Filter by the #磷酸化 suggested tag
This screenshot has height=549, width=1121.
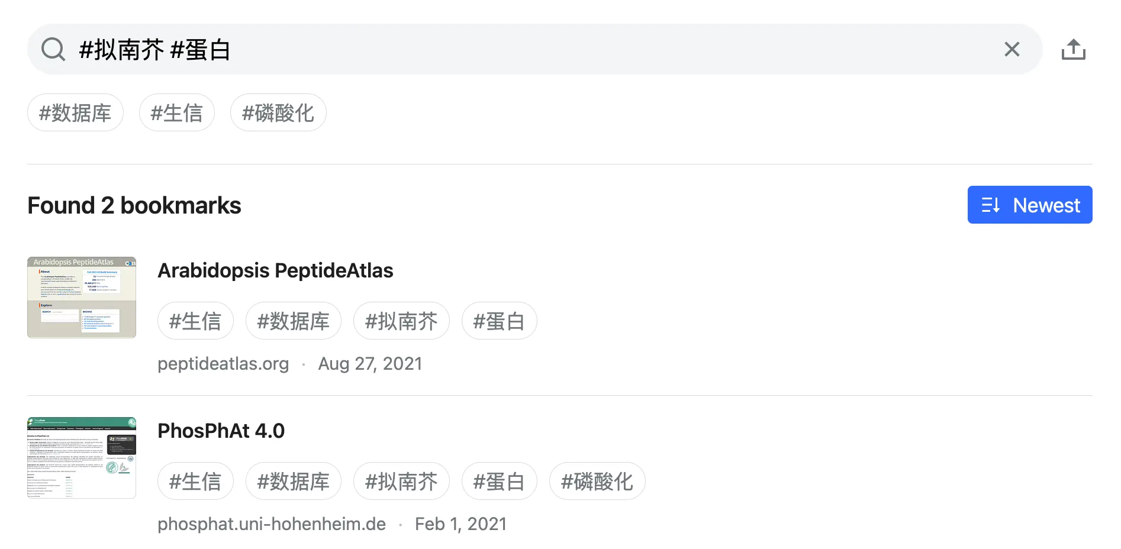click(x=278, y=112)
